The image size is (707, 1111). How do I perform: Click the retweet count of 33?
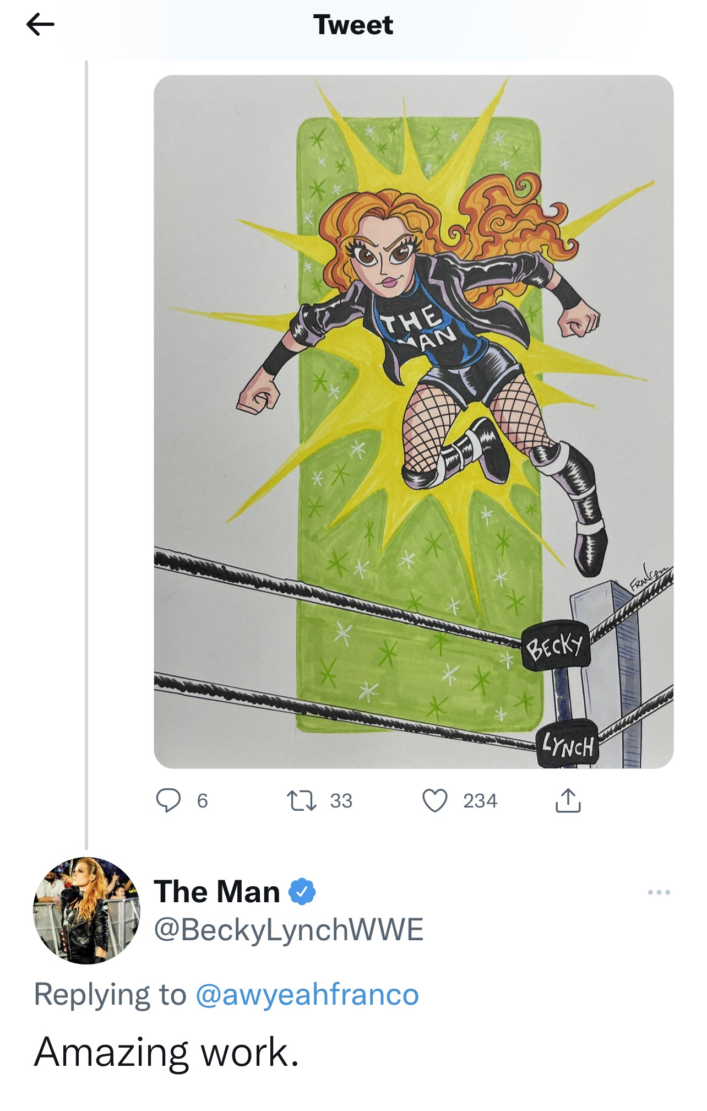click(341, 800)
